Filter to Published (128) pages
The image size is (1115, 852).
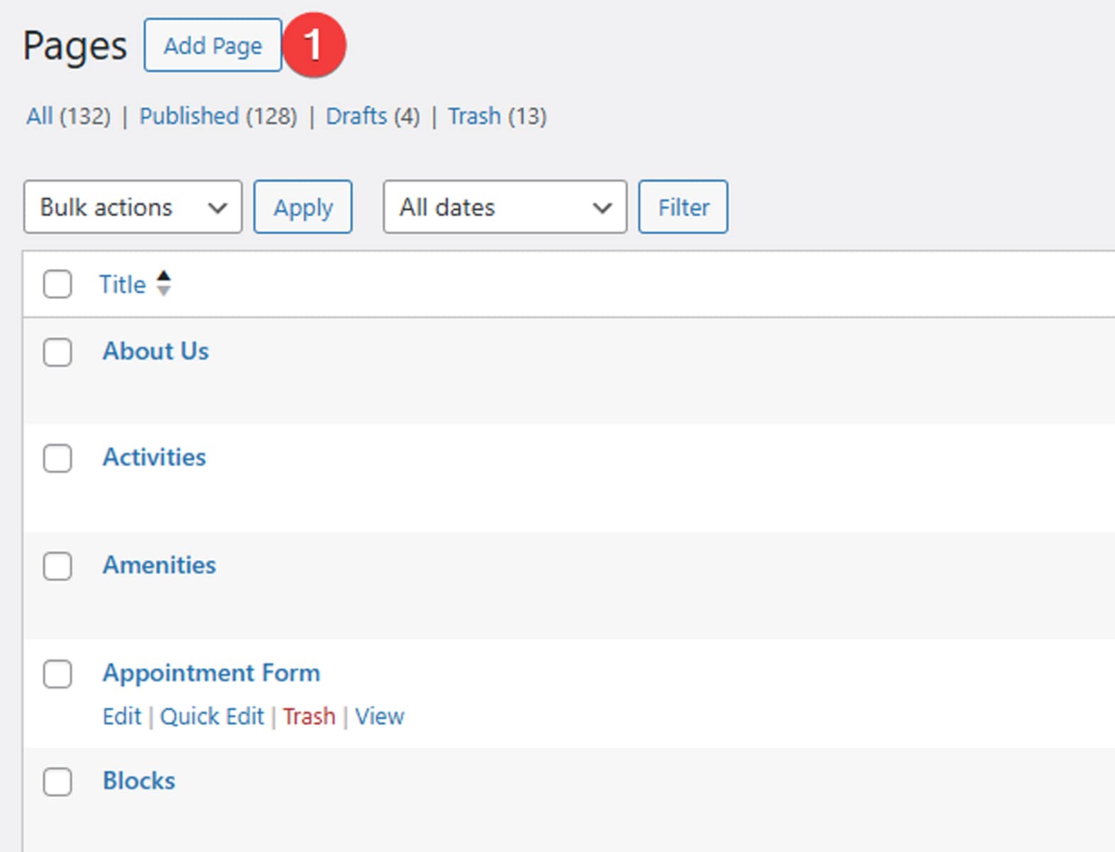[218, 116]
